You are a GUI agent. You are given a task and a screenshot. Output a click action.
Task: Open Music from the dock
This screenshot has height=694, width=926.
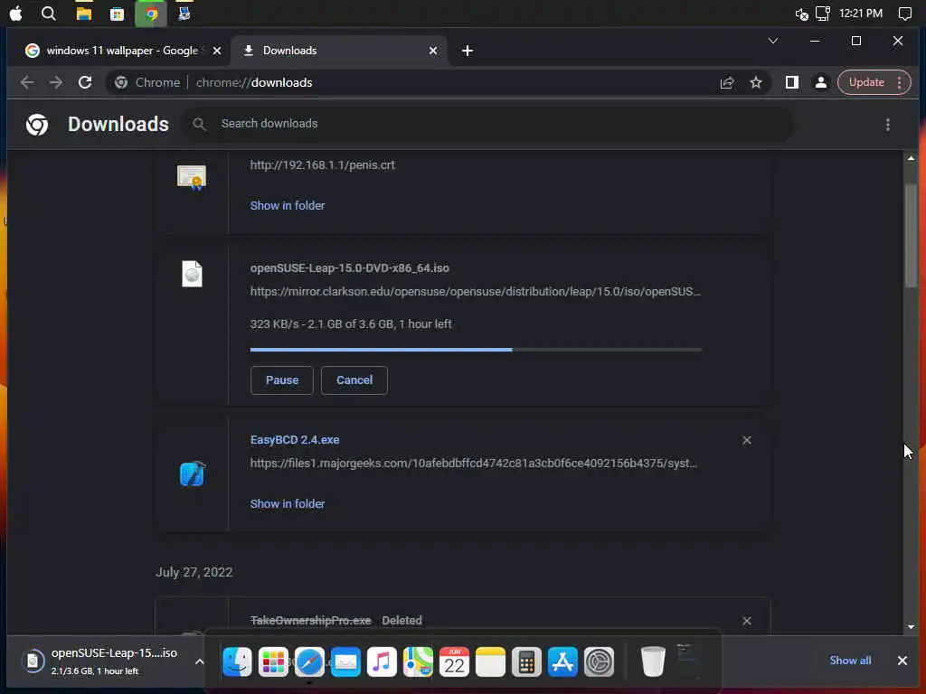pyautogui.click(x=382, y=661)
